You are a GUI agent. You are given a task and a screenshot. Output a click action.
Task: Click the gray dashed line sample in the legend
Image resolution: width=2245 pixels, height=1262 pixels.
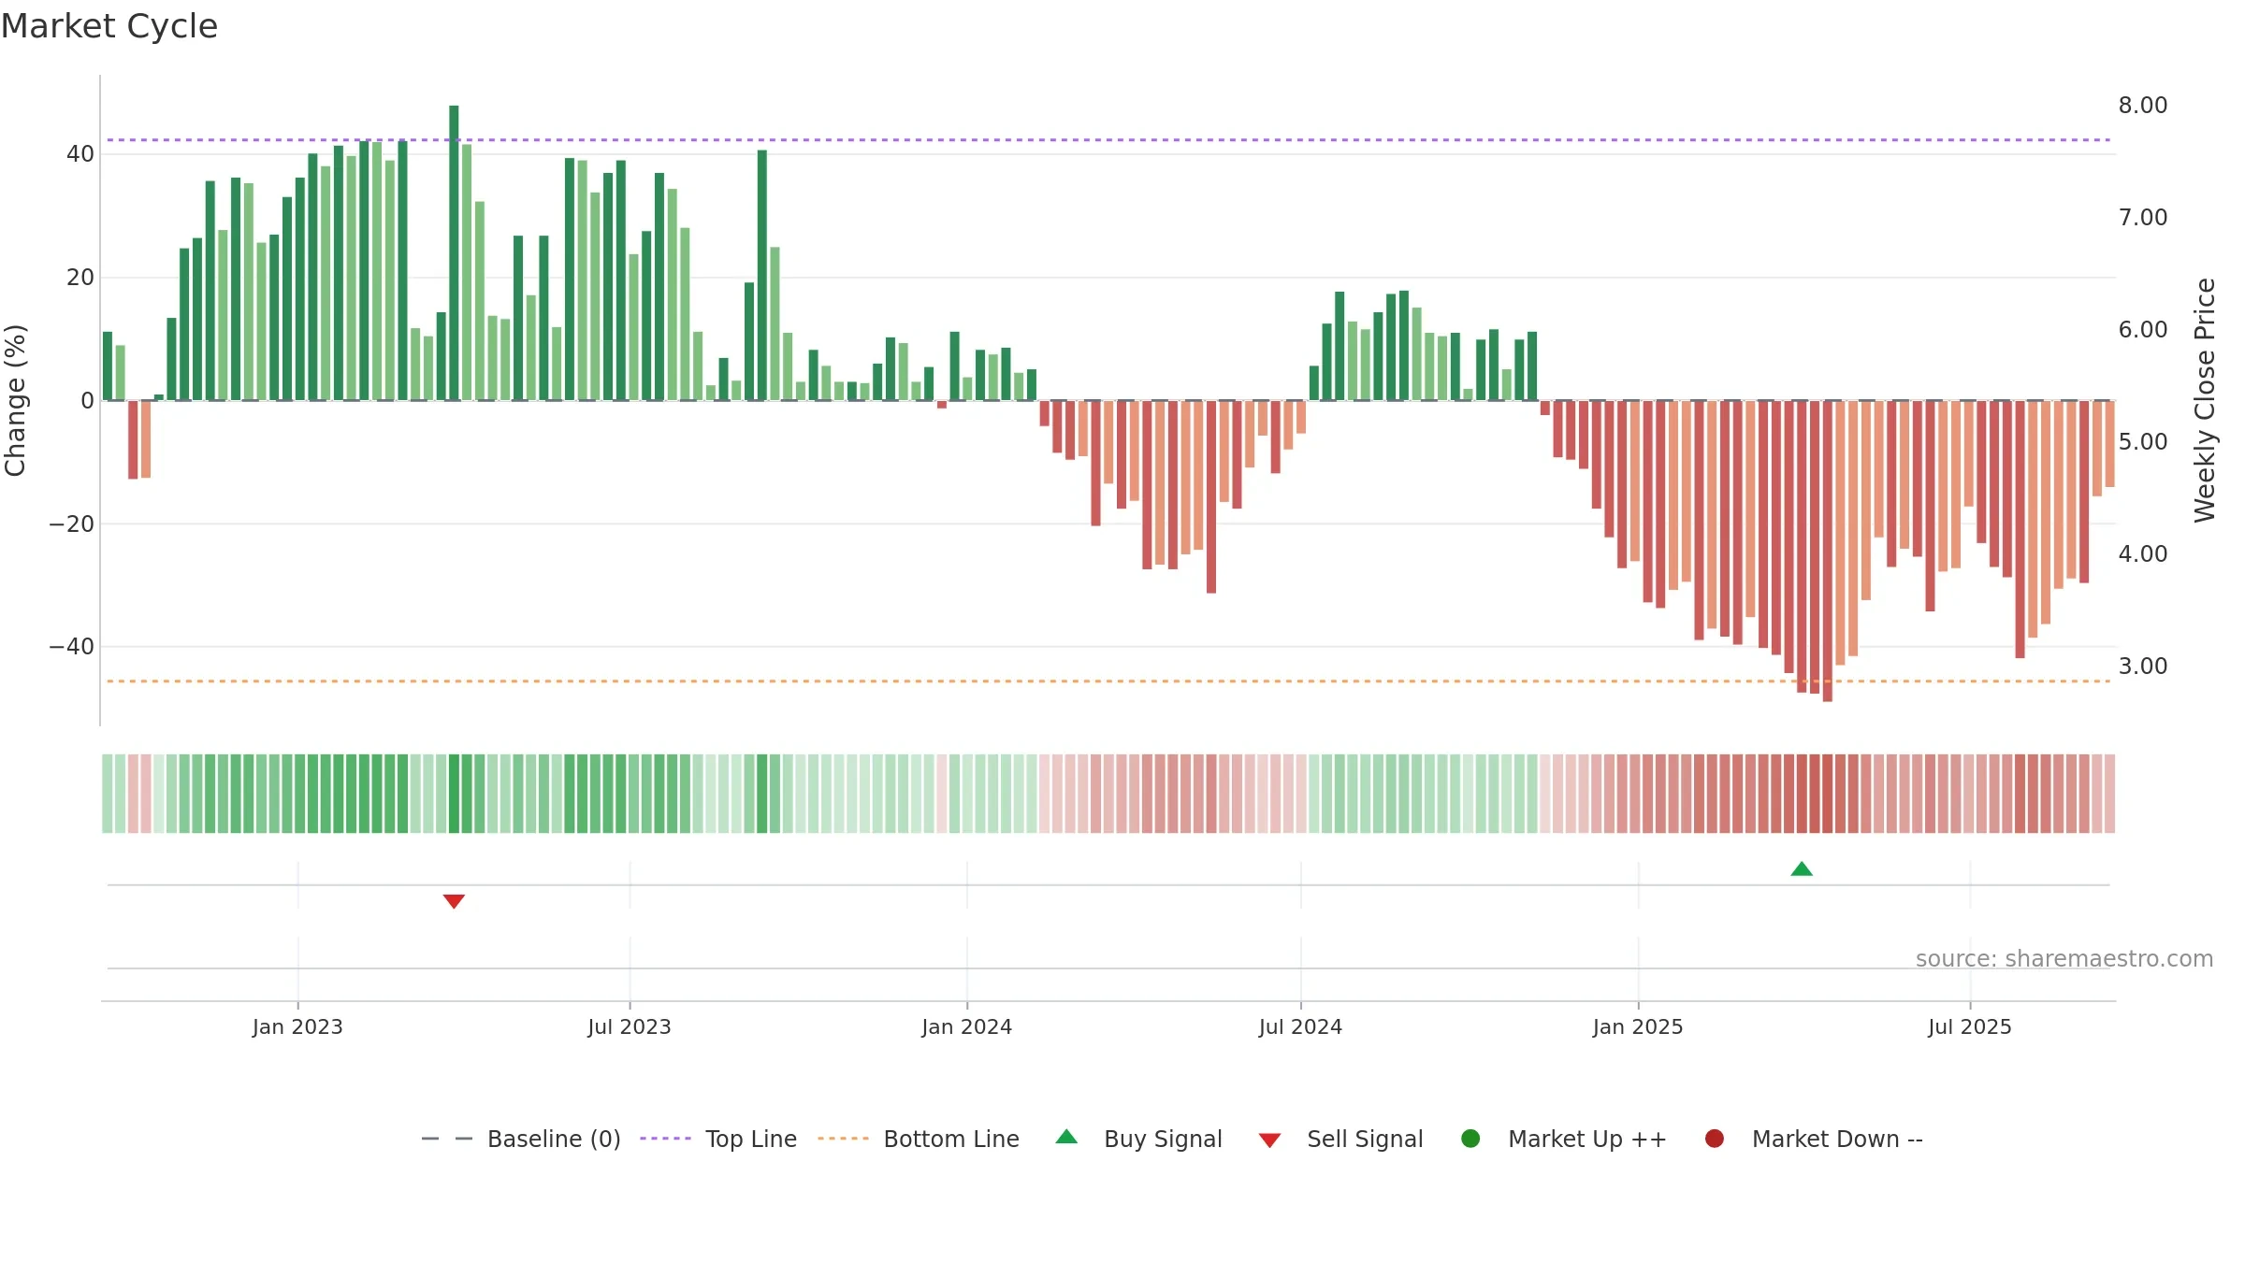(447, 1139)
